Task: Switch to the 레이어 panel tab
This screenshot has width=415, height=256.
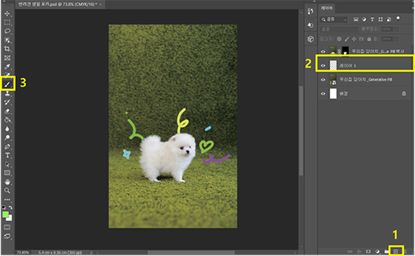Action: pyautogui.click(x=327, y=9)
